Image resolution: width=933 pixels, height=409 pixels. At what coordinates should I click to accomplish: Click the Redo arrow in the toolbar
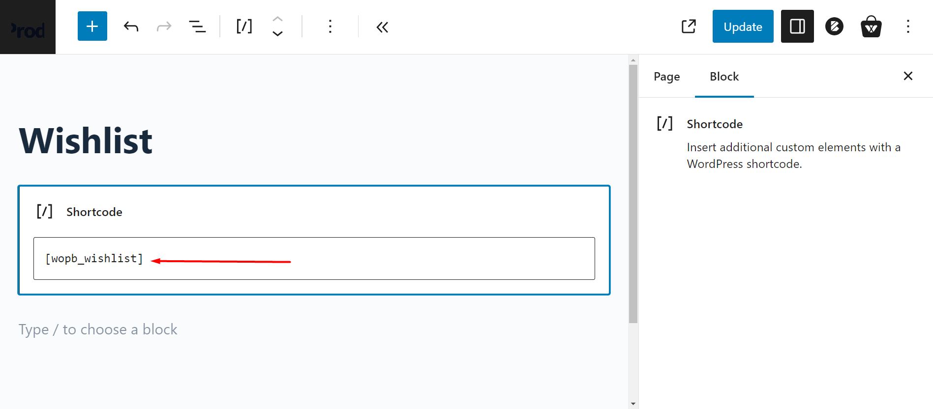click(164, 26)
